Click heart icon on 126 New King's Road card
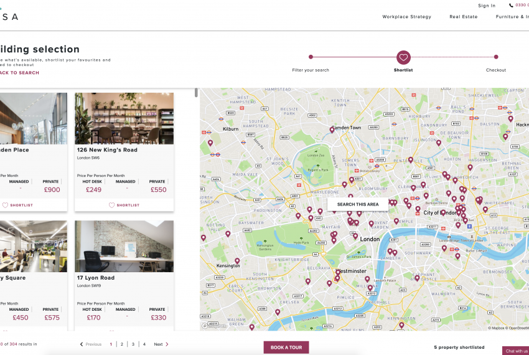This screenshot has width=529, height=355. [111, 205]
